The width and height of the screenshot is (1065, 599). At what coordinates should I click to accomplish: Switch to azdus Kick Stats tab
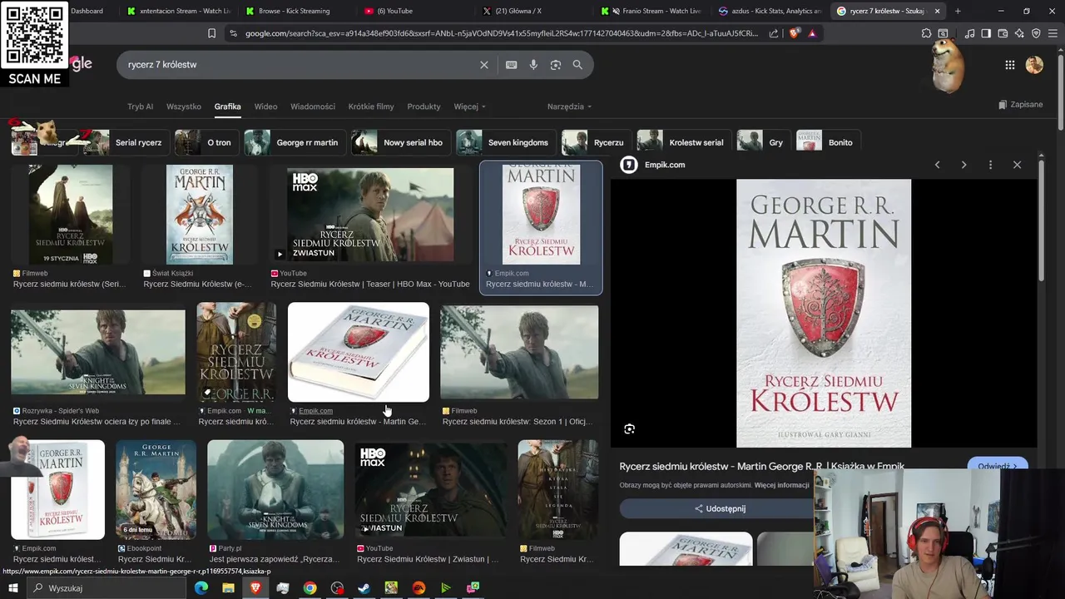tap(770, 11)
